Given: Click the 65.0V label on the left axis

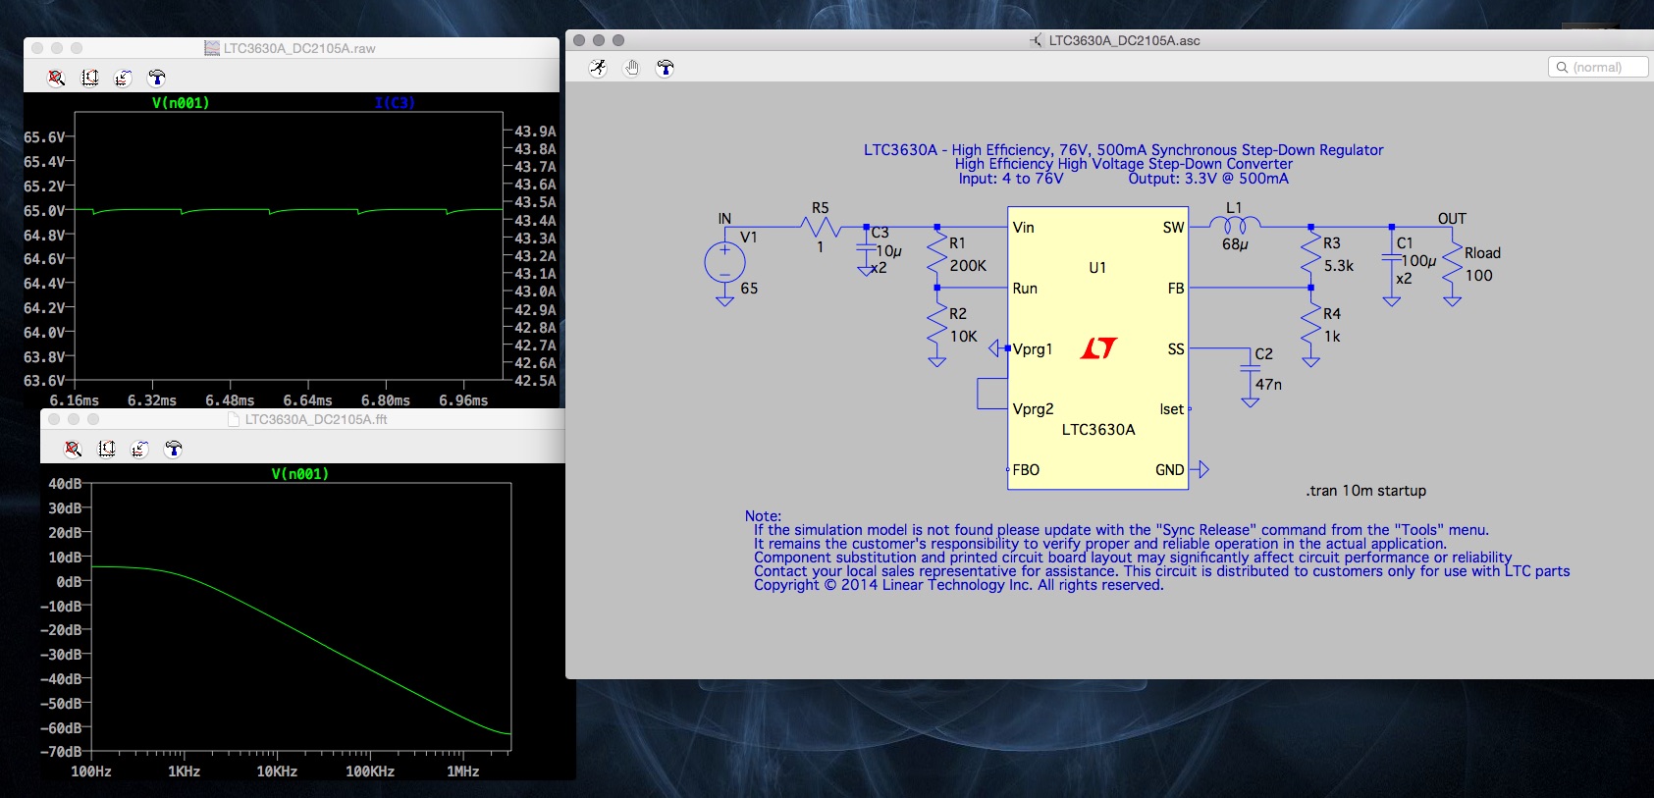Looking at the screenshot, I should [44, 211].
